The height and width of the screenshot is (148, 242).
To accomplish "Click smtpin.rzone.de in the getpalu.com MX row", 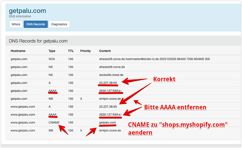I will tap(110, 99).
